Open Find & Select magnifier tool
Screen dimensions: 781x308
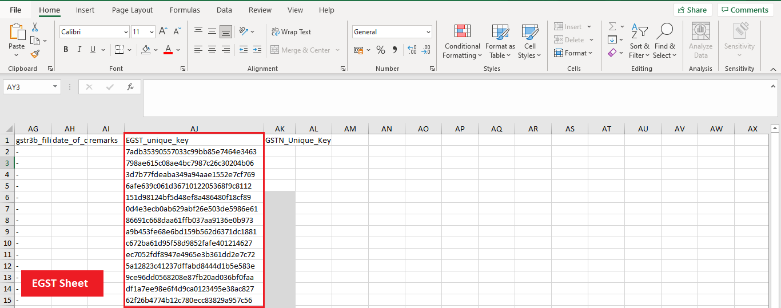(x=665, y=41)
